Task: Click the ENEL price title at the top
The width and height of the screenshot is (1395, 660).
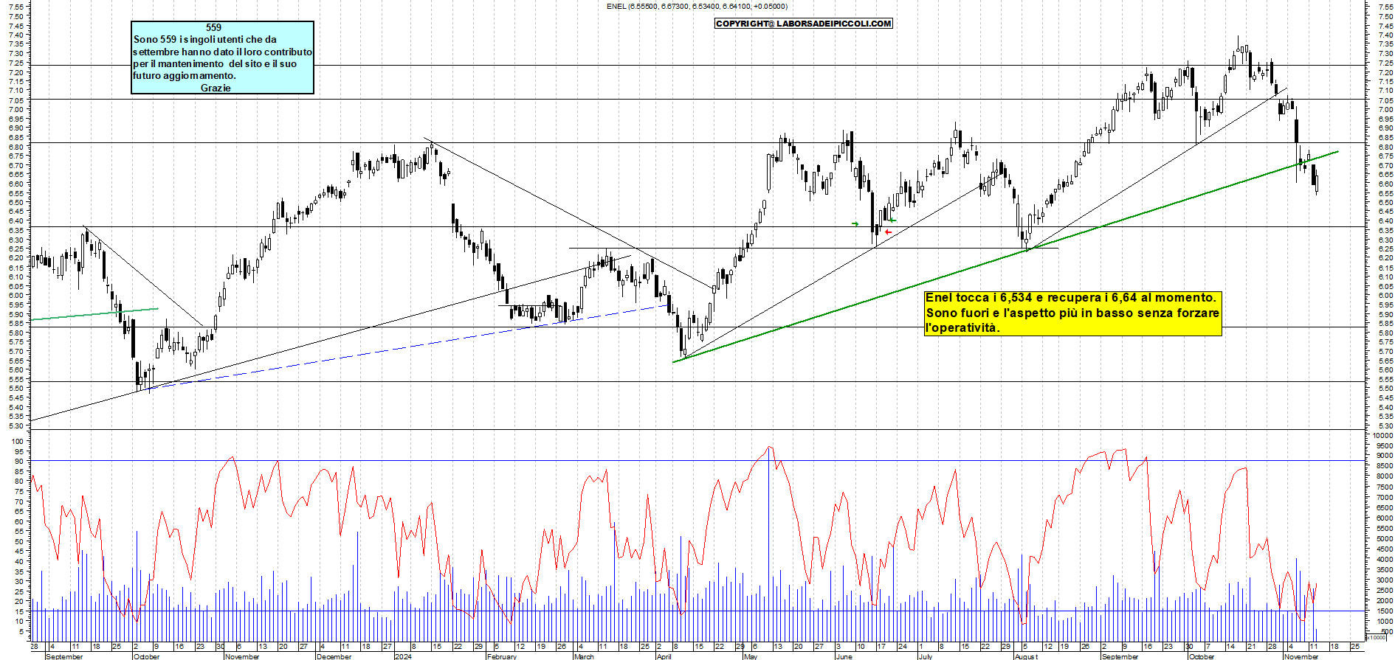Action: 697,7
